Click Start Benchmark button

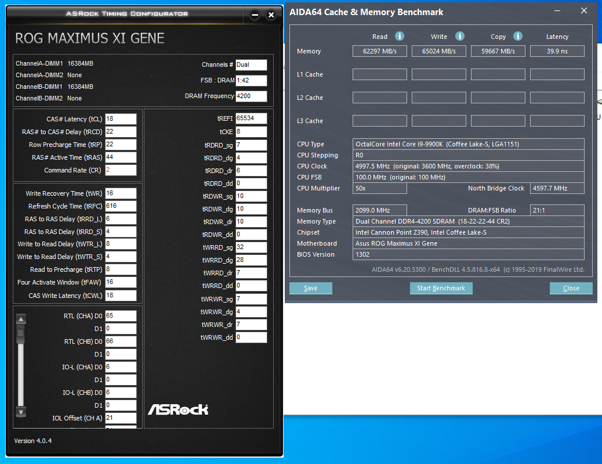pos(441,288)
